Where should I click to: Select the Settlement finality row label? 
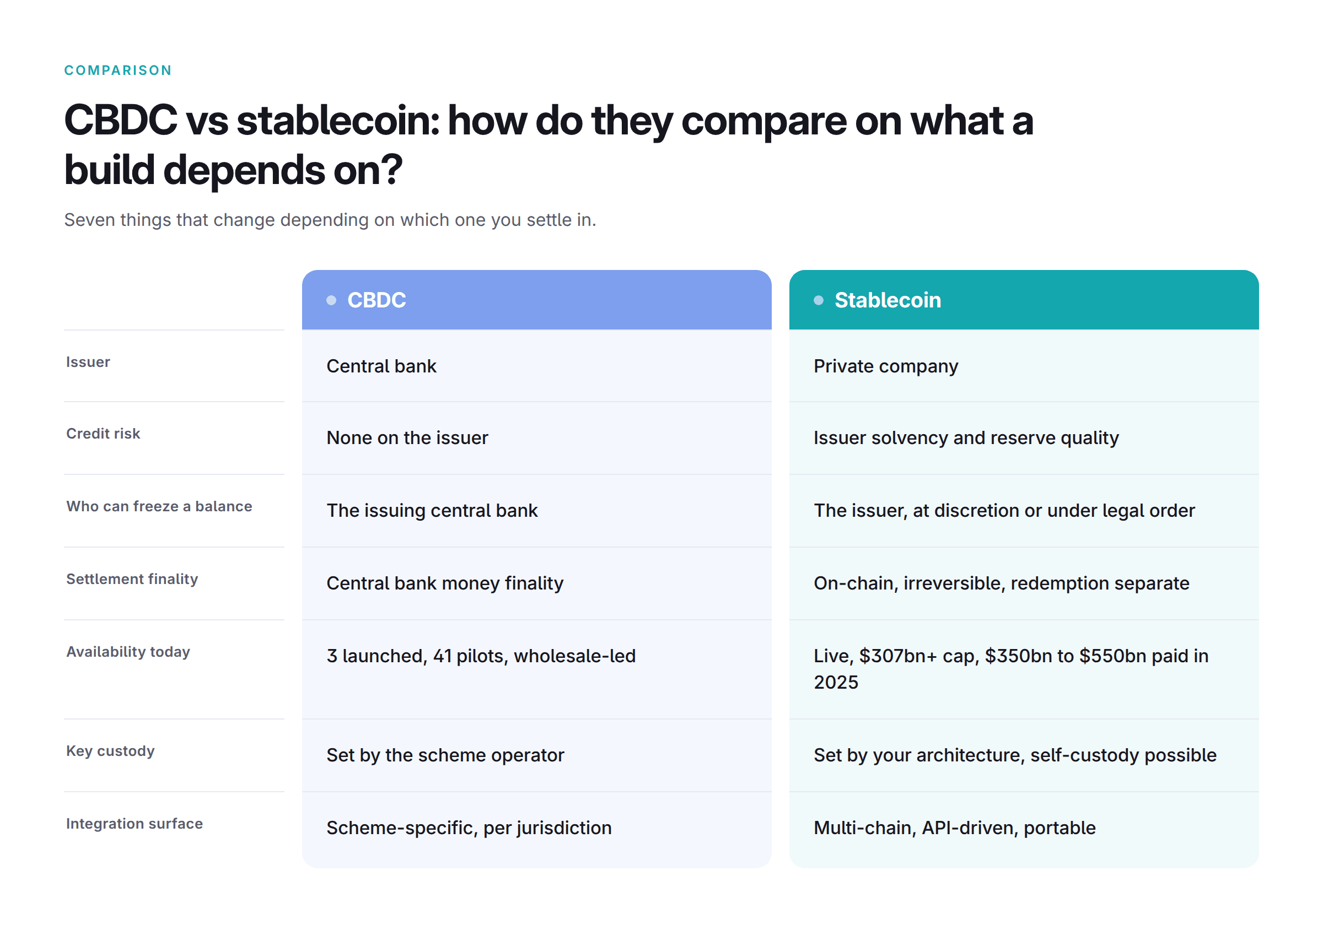pos(132,578)
